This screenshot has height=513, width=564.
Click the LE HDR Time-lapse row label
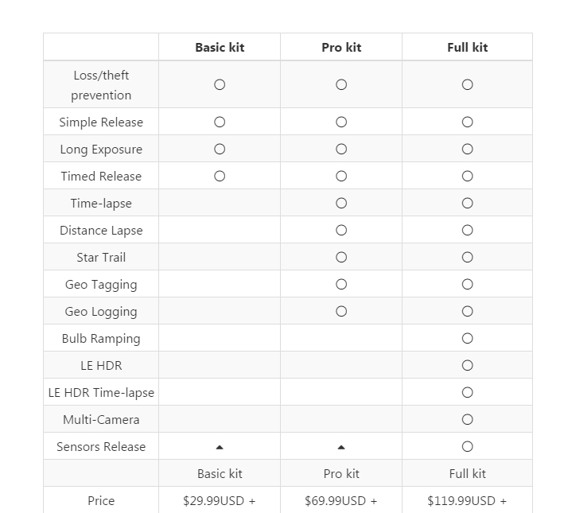pyautogui.click(x=101, y=392)
